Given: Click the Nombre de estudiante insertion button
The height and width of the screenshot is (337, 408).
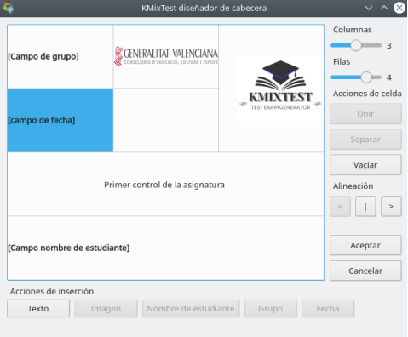Looking at the screenshot, I should (191, 308).
